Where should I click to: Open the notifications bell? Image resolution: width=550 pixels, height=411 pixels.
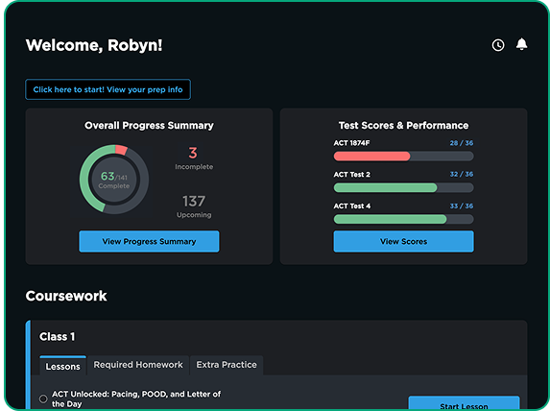point(521,44)
